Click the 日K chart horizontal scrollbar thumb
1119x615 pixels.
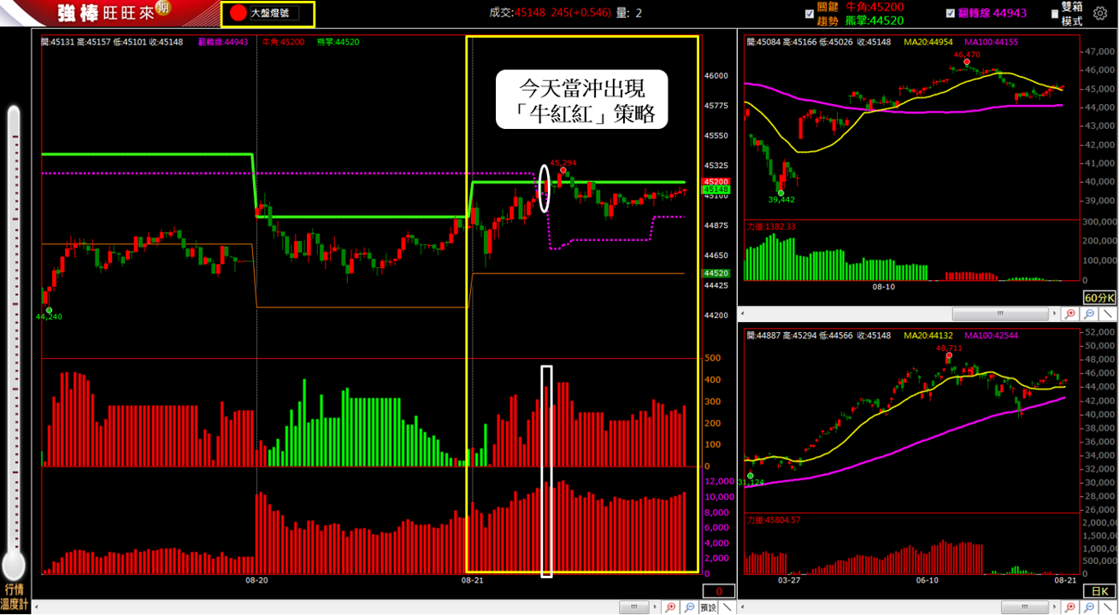1027,607
